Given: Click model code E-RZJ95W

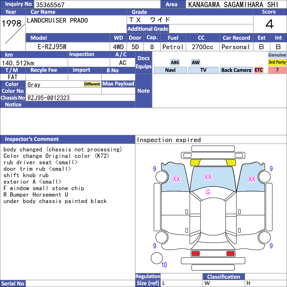Looking at the screenshot, I should [x=52, y=47].
